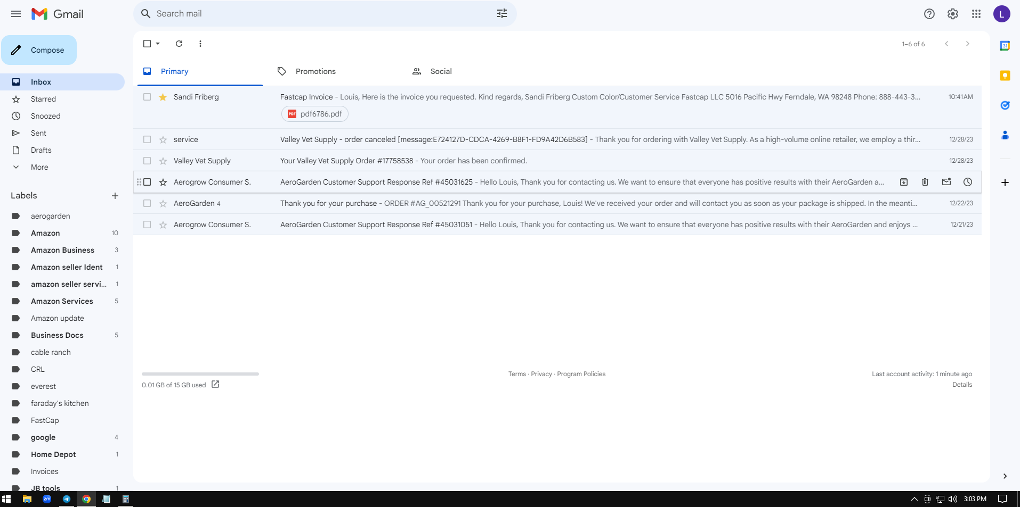1020x507 pixels.
Task: Open the select dropdown arrow
Action: (158, 44)
